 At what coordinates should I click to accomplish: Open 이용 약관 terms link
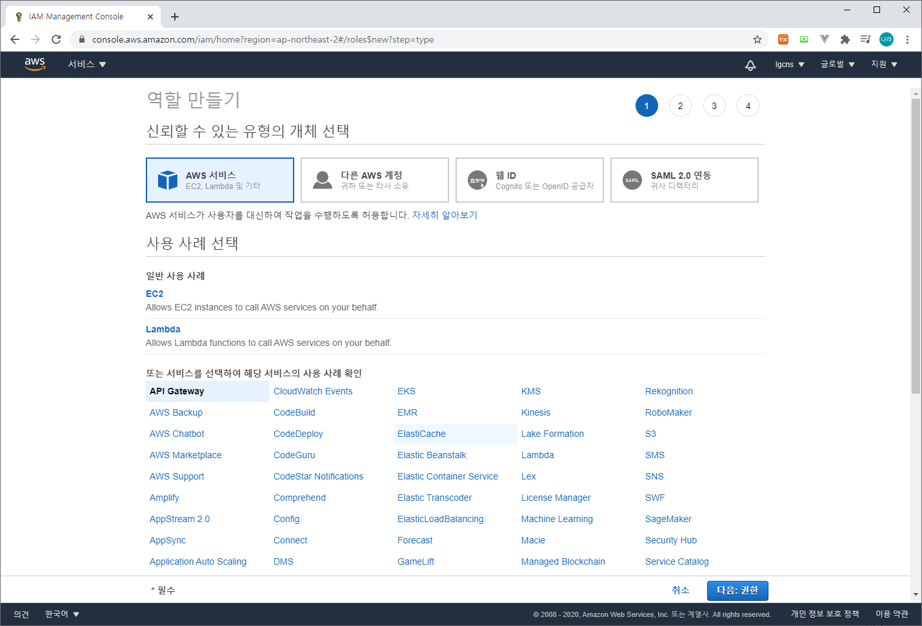[x=892, y=614]
